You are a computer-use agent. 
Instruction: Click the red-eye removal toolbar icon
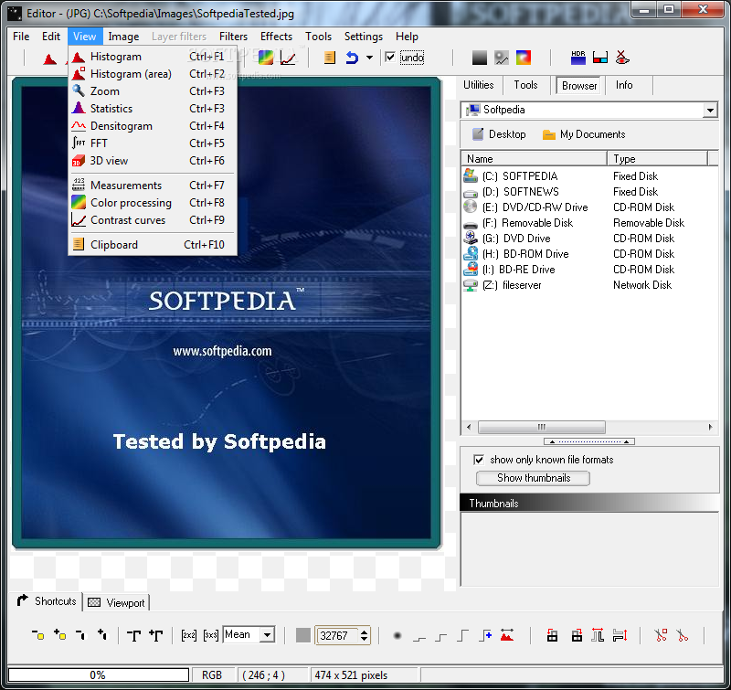622,58
